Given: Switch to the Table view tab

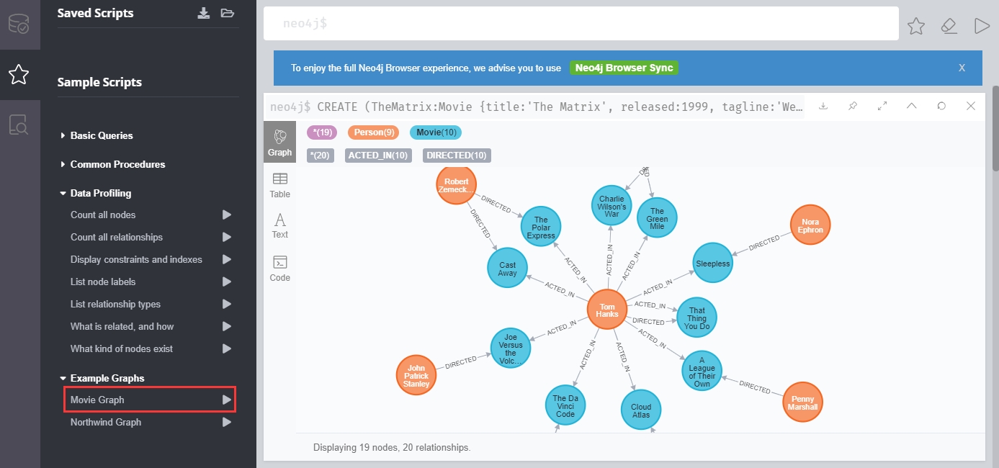Looking at the screenshot, I should tap(279, 185).
